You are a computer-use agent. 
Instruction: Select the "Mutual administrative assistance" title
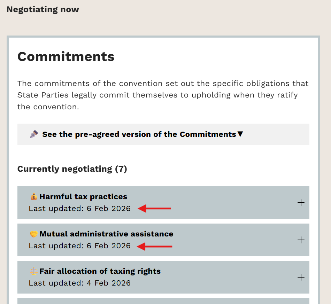[x=106, y=234]
